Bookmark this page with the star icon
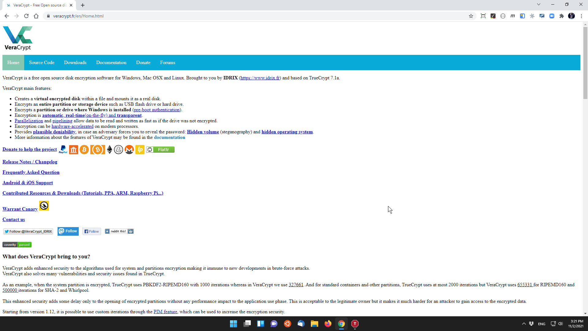Viewport: 588px width, 331px height. pos(471,16)
